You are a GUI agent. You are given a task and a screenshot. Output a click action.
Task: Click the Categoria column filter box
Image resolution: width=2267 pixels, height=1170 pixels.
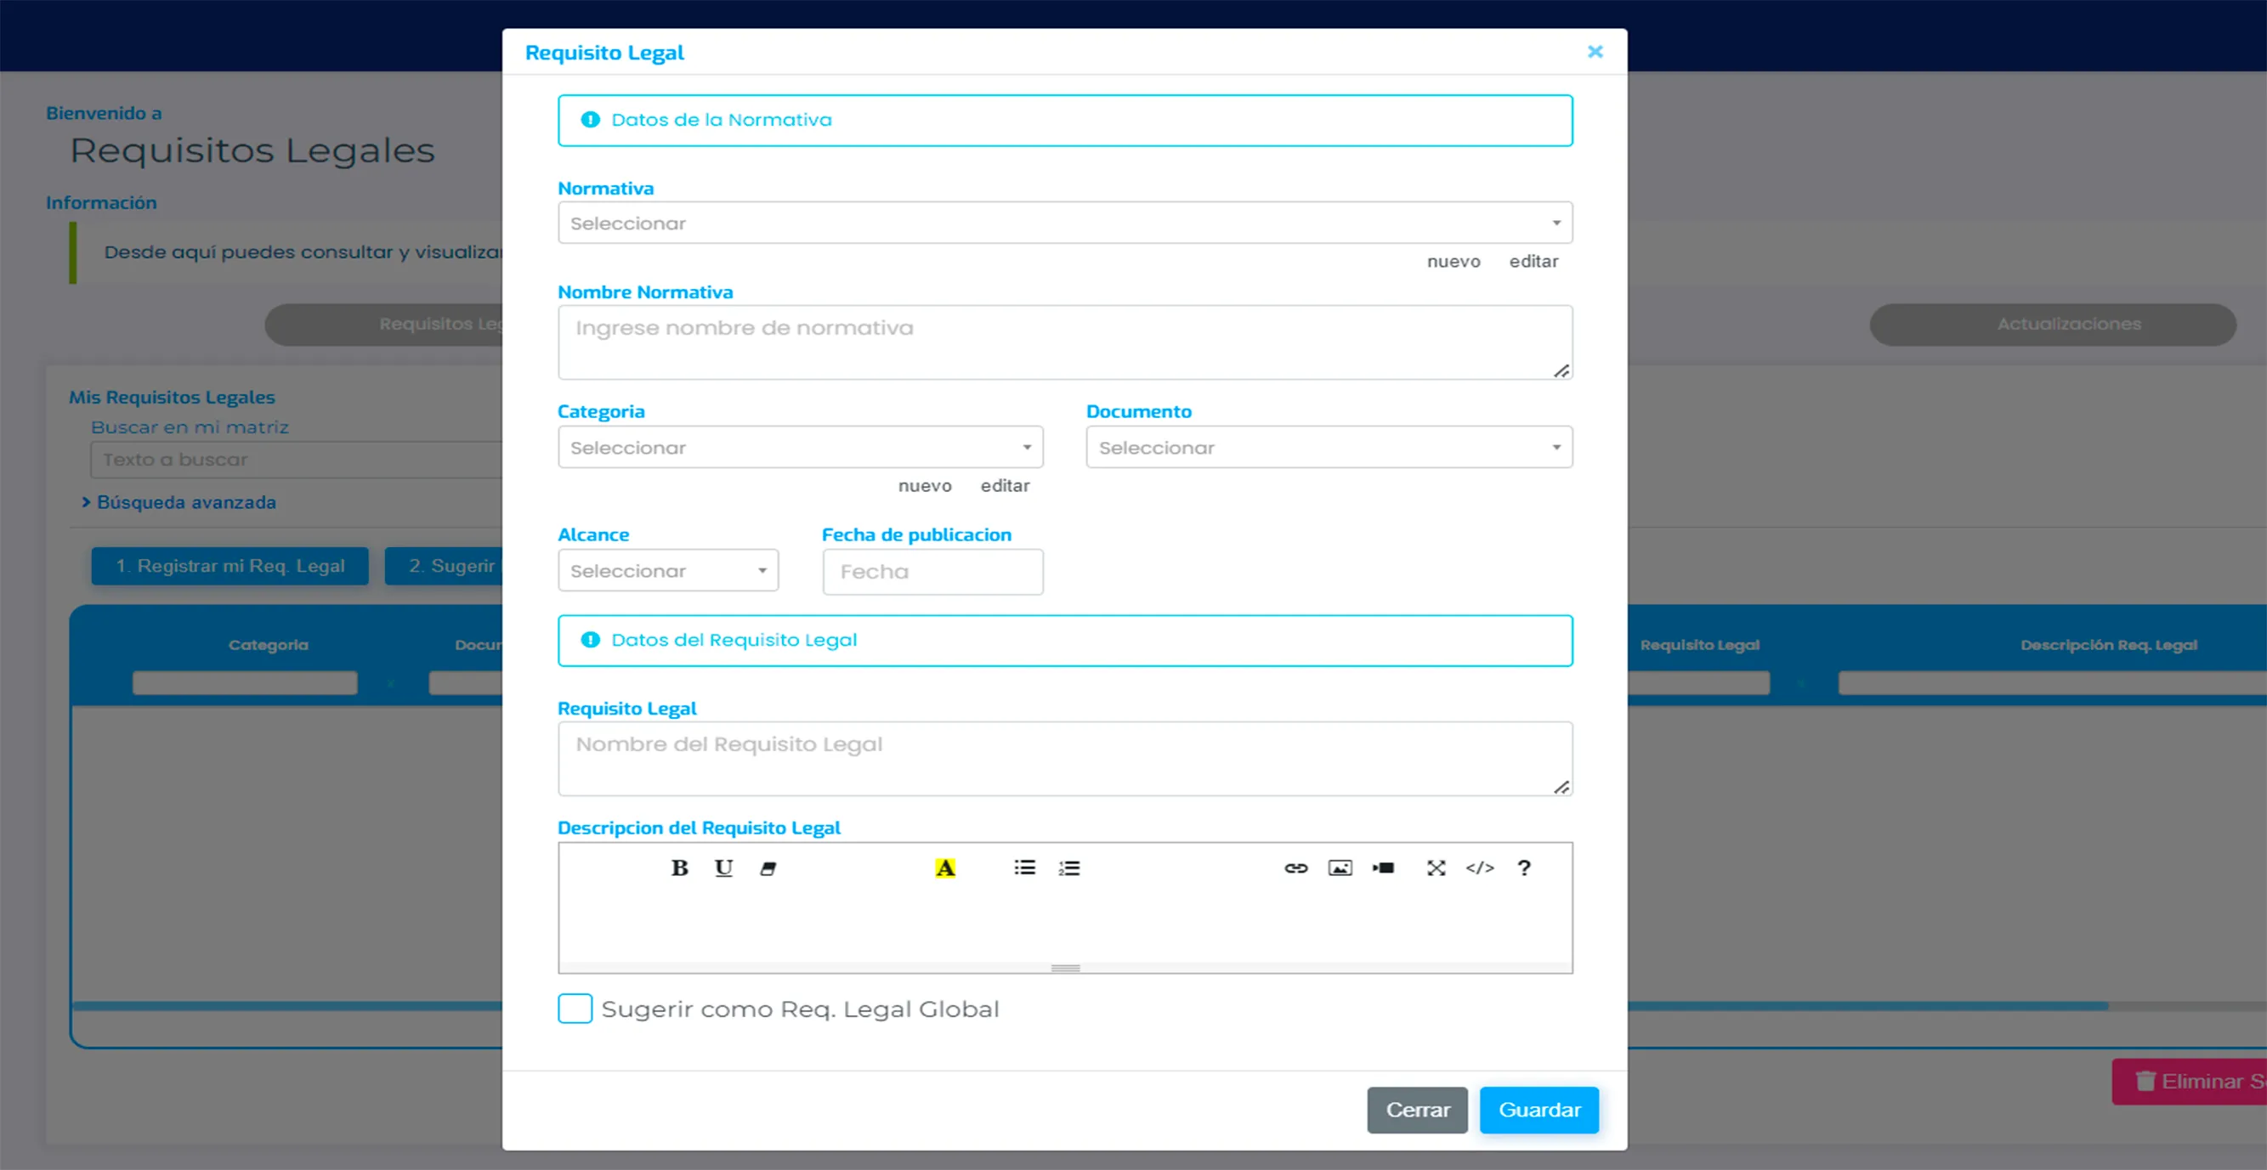(245, 682)
